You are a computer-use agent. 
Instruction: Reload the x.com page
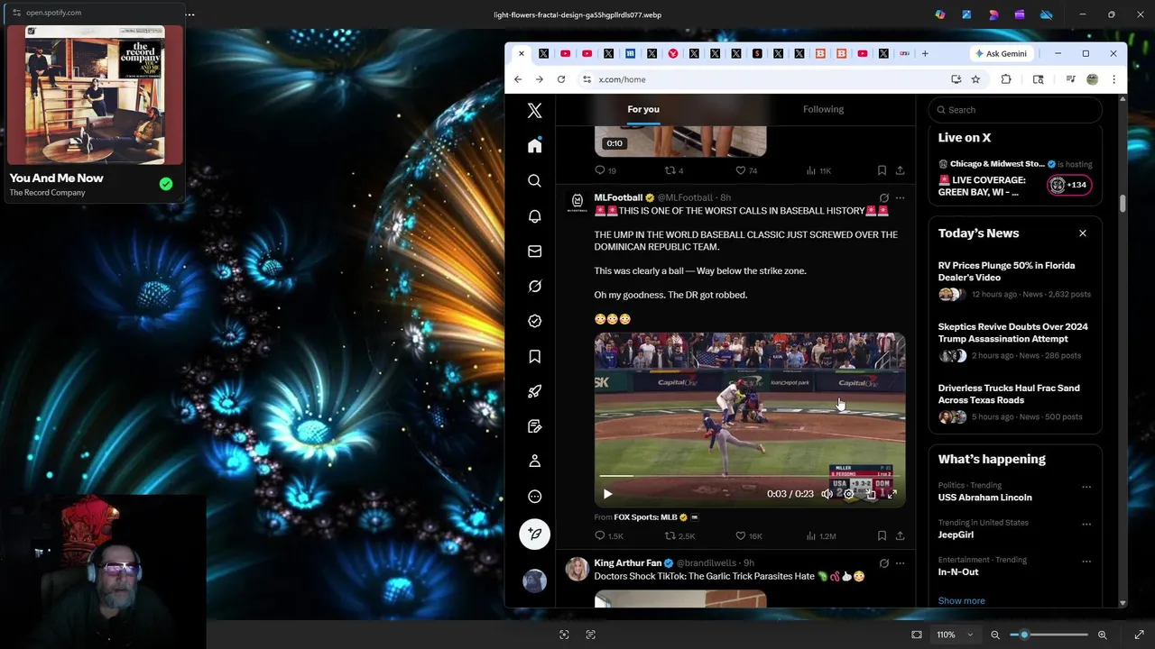[x=561, y=79]
